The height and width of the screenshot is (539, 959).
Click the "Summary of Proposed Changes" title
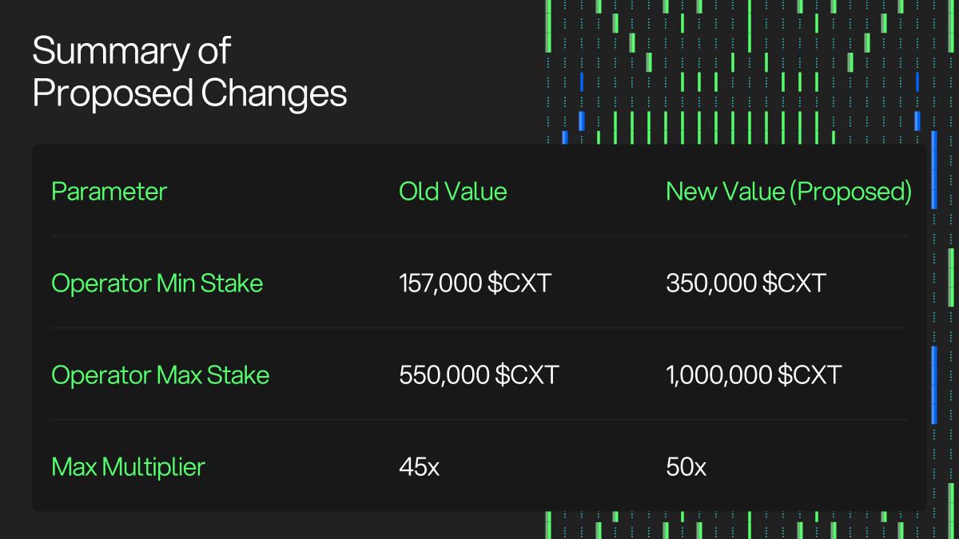point(189,73)
